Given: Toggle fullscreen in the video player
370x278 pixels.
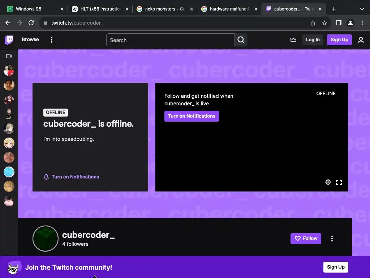Looking at the screenshot, I should click(339, 182).
